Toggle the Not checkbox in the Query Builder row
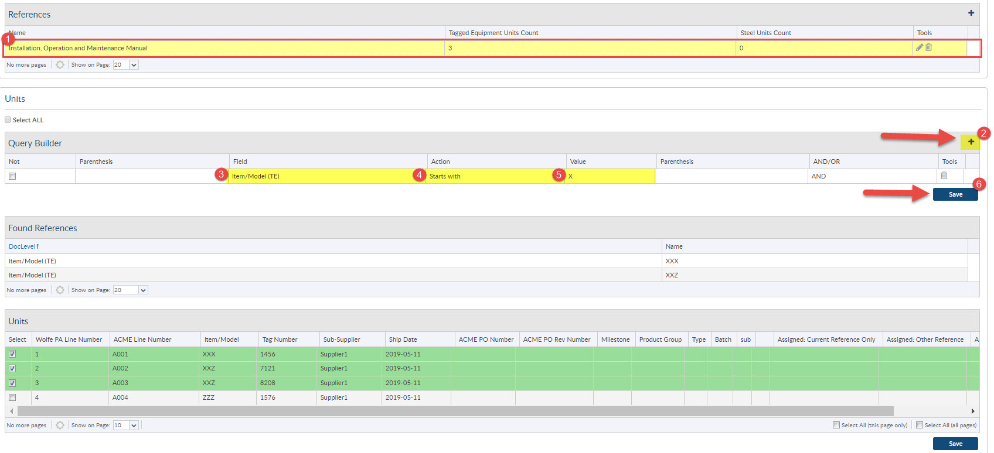 [x=12, y=176]
